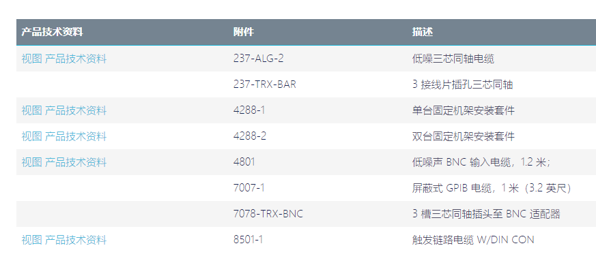Click the 描述 column header

pos(423,32)
